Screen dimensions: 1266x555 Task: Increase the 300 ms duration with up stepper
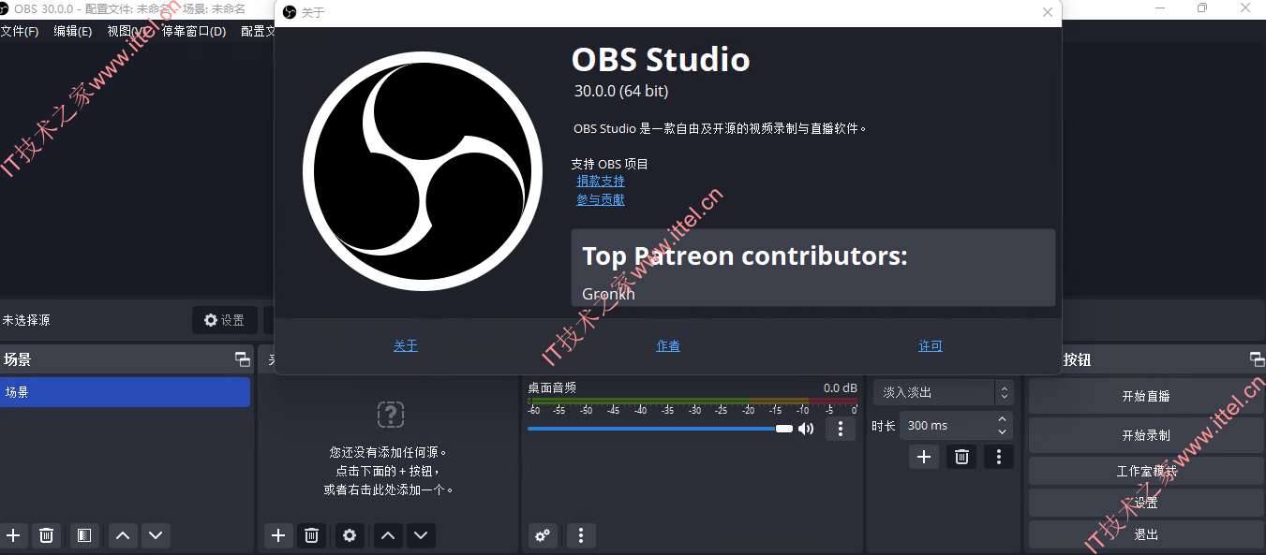coord(1003,419)
